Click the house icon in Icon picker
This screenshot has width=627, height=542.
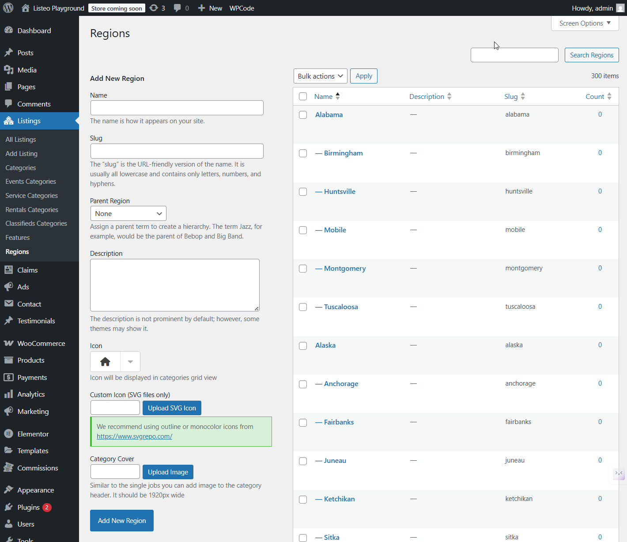pos(105,362)
